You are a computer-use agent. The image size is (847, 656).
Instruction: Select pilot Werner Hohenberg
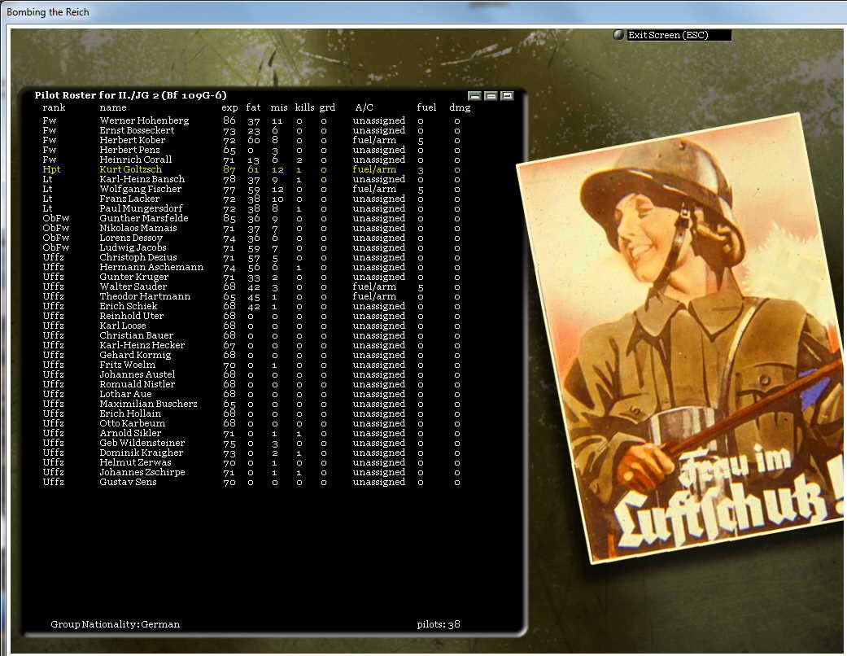pyautogui.click(x=144, y=120)
